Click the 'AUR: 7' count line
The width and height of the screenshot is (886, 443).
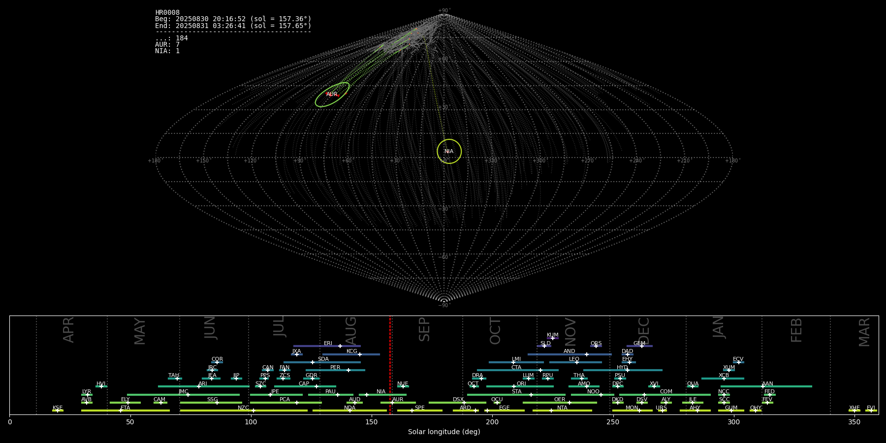(x=167, y=45)
